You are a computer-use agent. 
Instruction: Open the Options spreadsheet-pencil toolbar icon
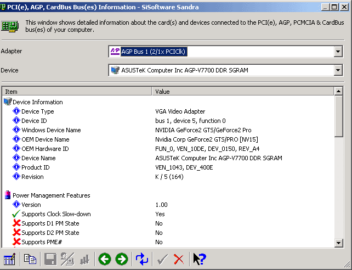tap(9, 259)
